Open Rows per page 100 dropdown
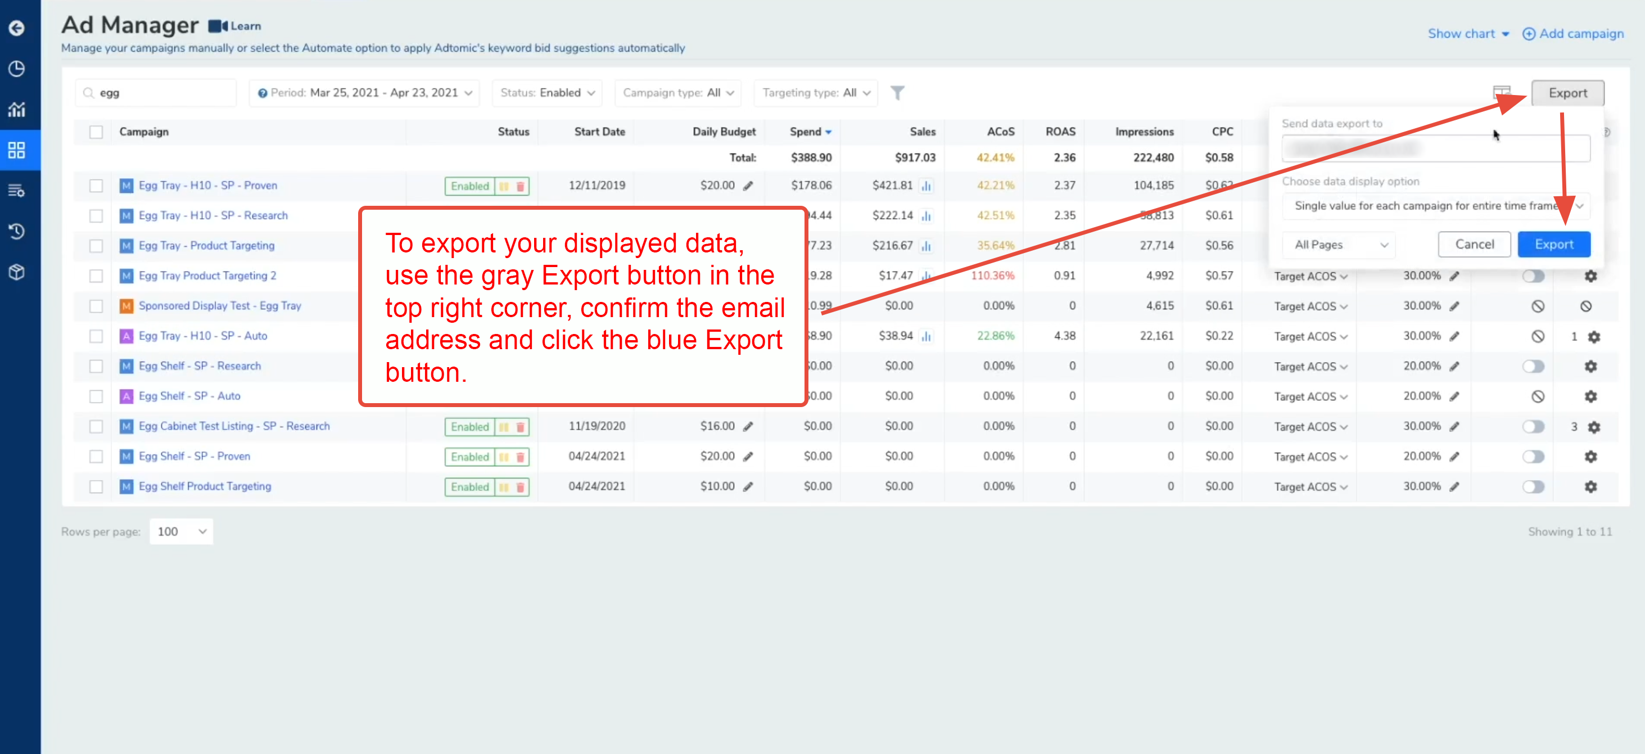Viewport: 1645px width, 754px height. [182, 532]
